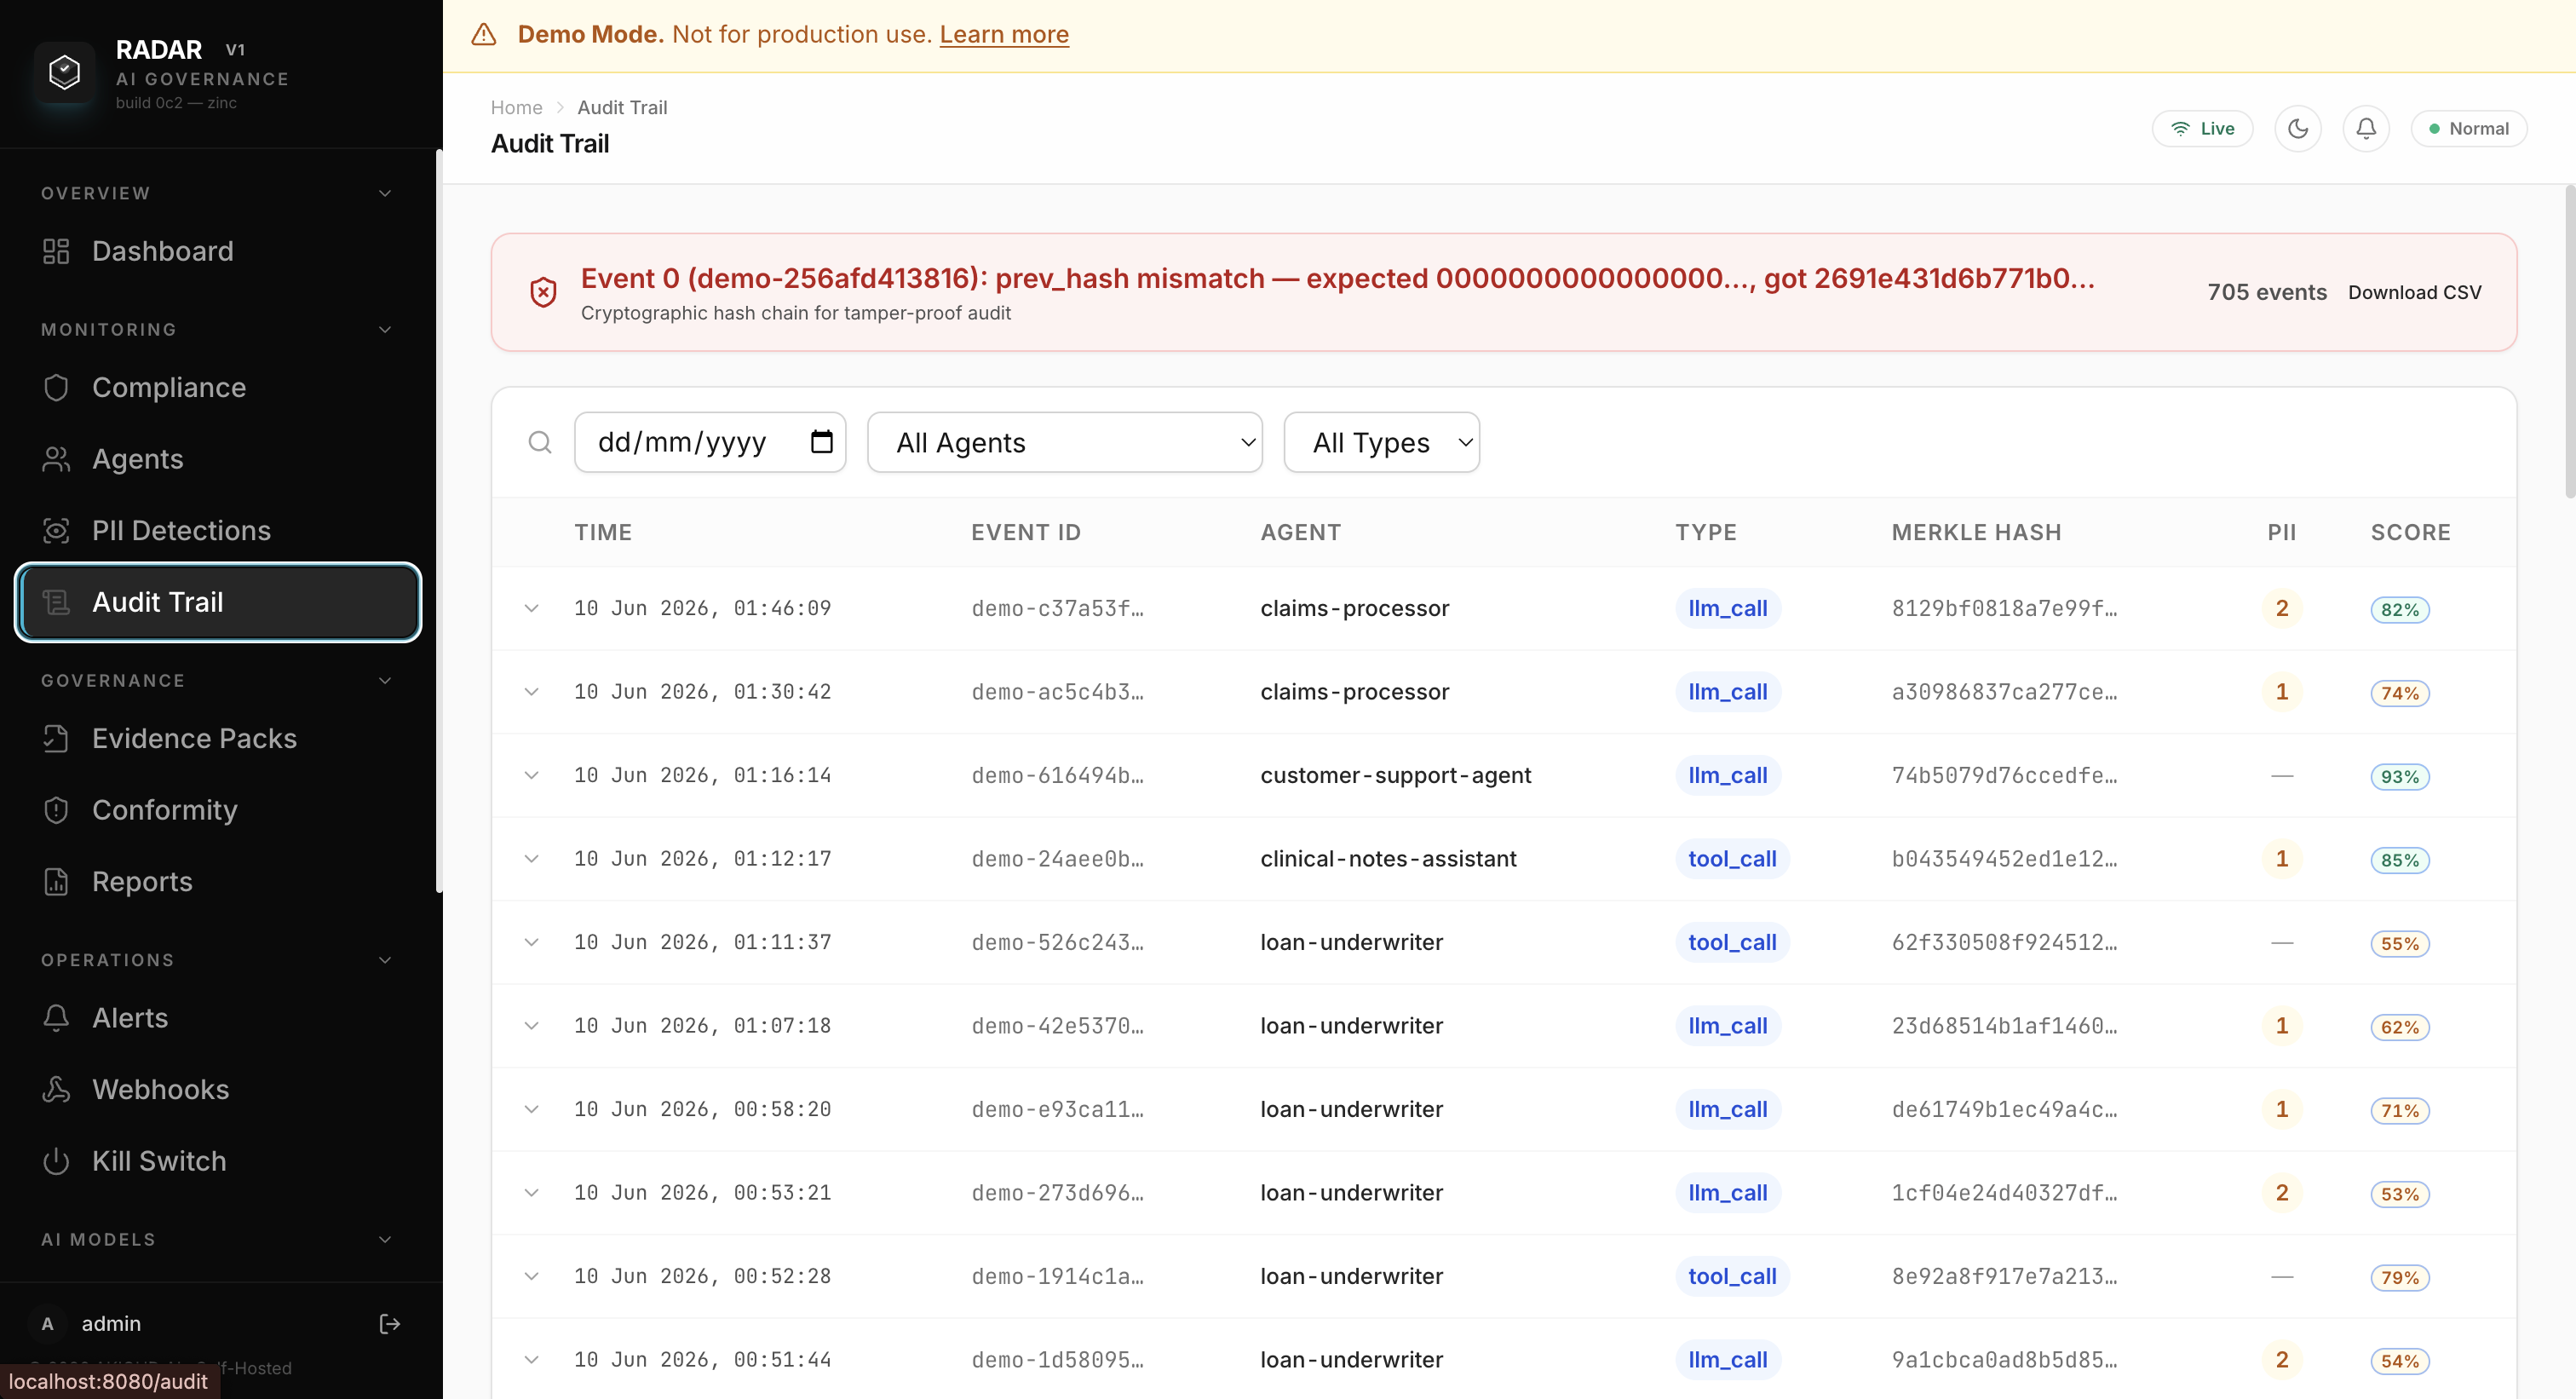Viewport: 2576px width, 1399px height.
Task: Click Download CSV
Action: click(2414, 292)
